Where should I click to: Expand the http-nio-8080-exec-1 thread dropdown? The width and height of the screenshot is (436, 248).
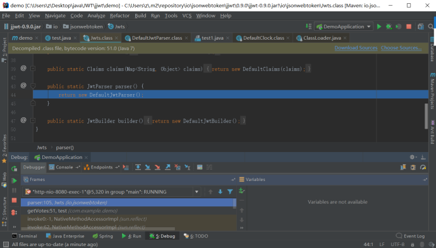pyautogui.click(x=197, y=192)
